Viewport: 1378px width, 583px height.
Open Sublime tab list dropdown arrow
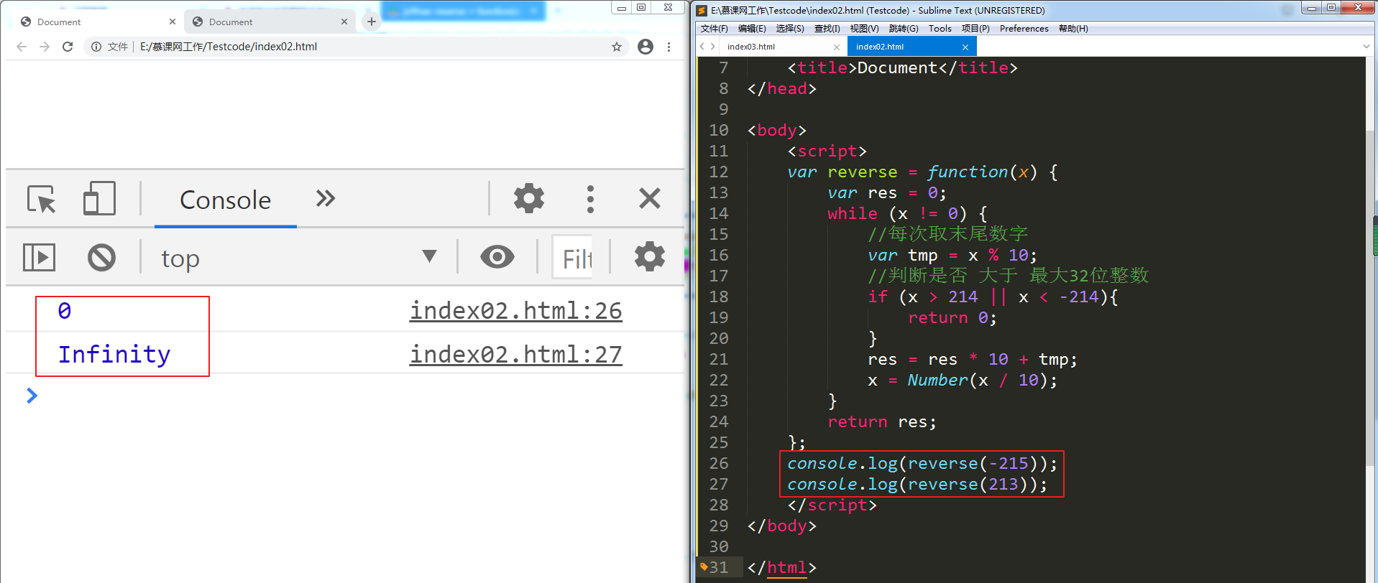[x=1366, y=47]
